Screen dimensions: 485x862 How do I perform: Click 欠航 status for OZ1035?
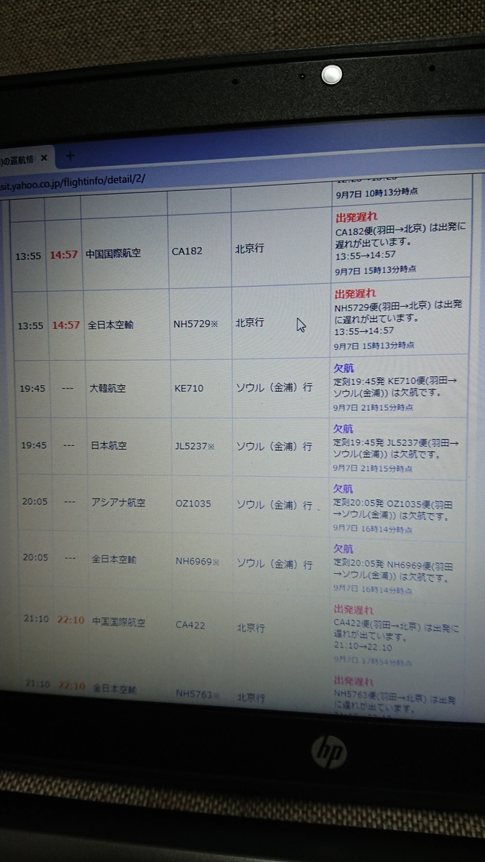tap(343, 488)
